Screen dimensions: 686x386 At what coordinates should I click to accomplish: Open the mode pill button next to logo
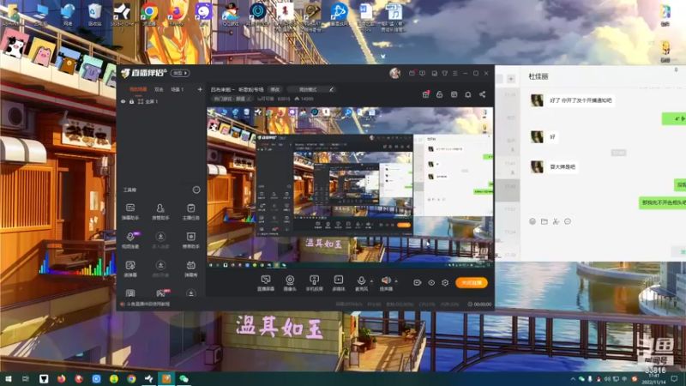coord(180,73)
